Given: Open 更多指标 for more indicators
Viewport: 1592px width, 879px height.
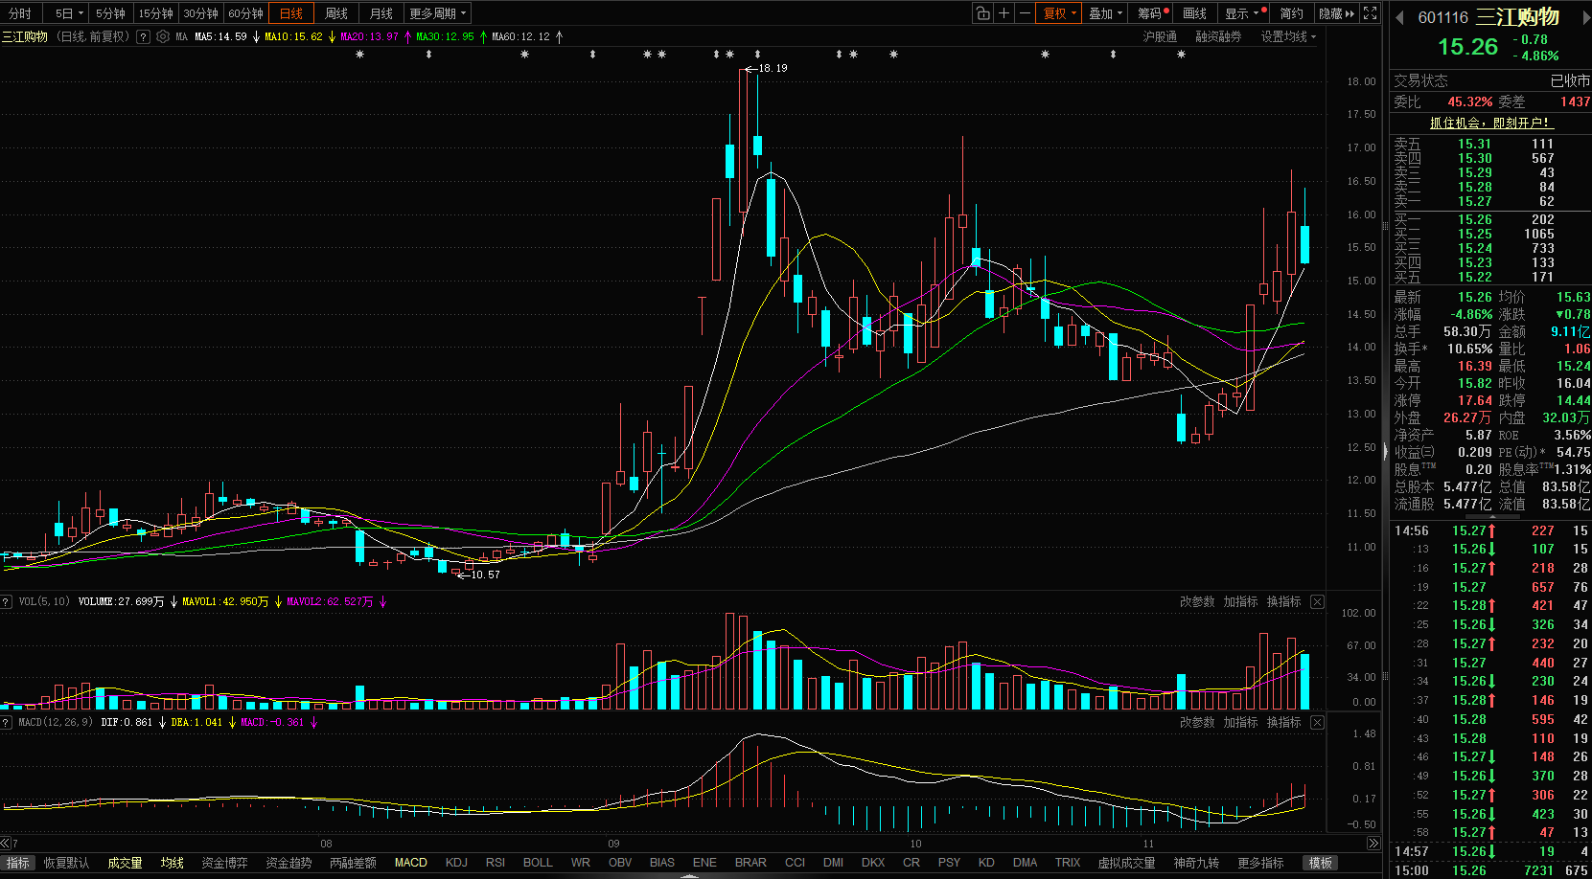Looking at the screenshot, I should [x=1260, y=863].
